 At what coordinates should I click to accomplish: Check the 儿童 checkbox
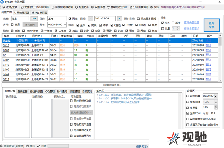click(x=162, y=29)
